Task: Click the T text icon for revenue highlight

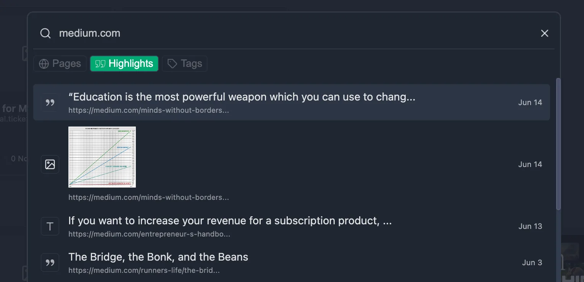Action: (x=50, y=226)
